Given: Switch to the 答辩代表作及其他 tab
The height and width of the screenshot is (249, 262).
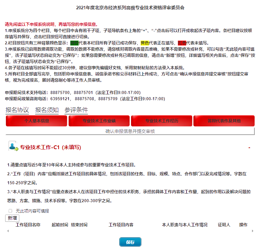Looking at the screenshot, I should point(224,121).
